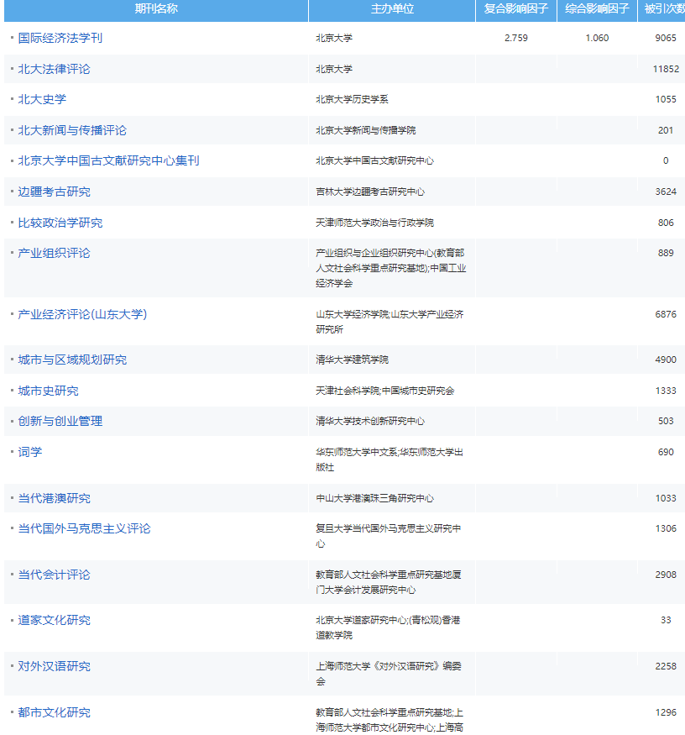The height and width of the screenshot is (735, 685).
Task: Open journal link 城市与区域规划研究
Action: coord(72,360)
